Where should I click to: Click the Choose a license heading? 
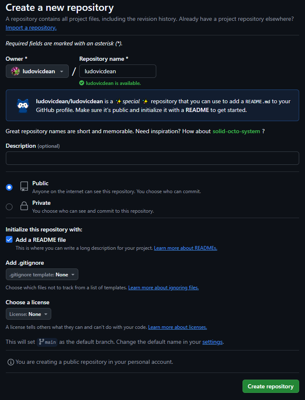click(x=27, y=302)
